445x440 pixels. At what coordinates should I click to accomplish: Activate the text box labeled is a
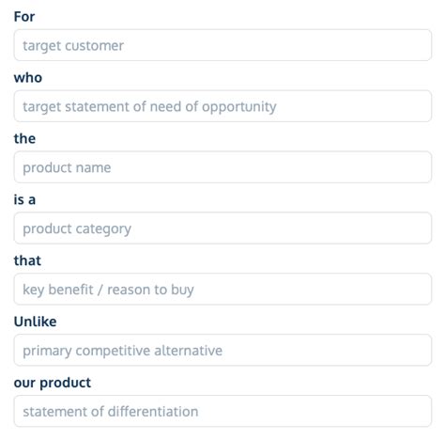222,228
